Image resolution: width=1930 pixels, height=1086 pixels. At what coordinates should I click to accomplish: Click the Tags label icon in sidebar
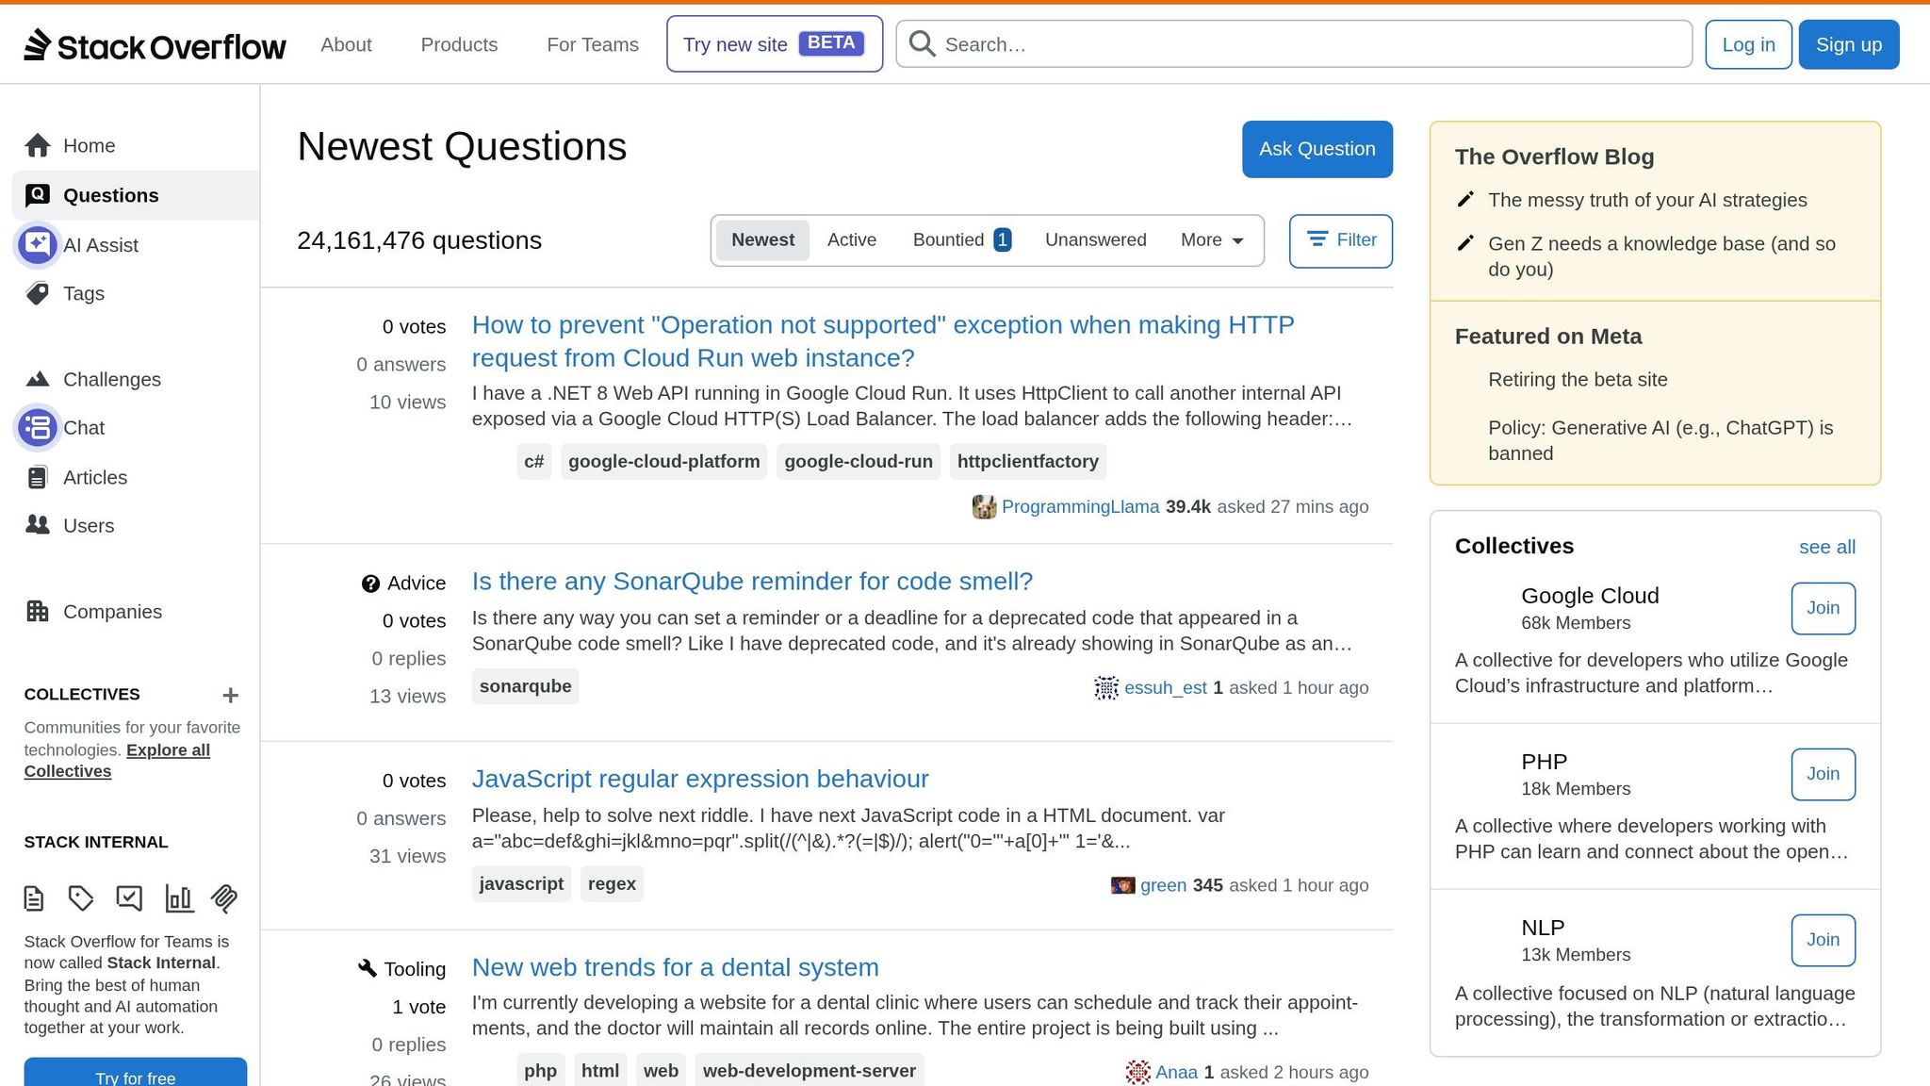tap(38, 293)
